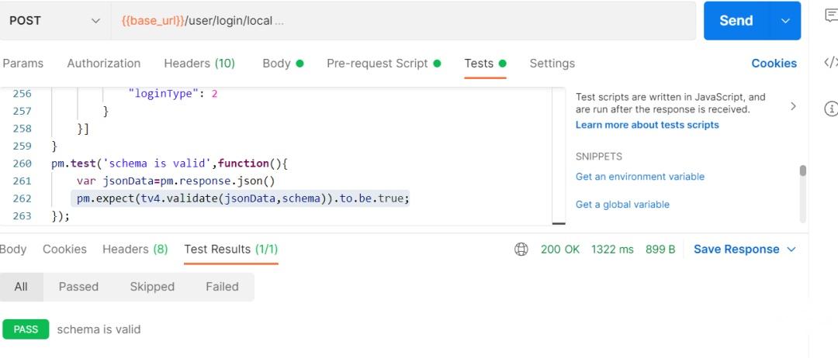The image size is (838, 358).
Task: Click the Send button
Action: tap(736, 21)
